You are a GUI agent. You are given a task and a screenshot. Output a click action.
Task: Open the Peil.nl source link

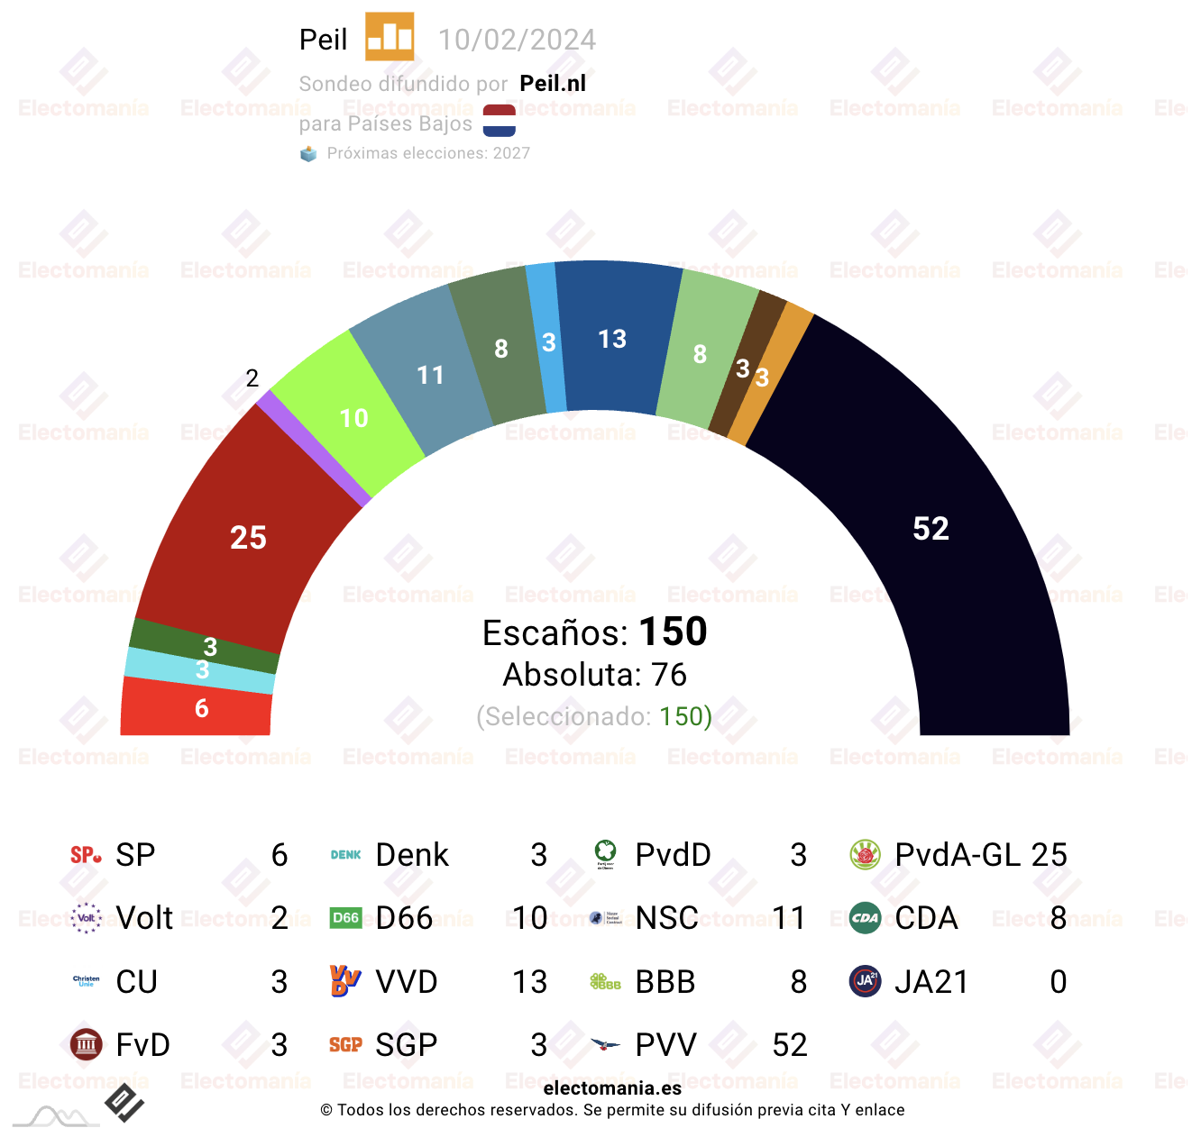click(553, 84)
